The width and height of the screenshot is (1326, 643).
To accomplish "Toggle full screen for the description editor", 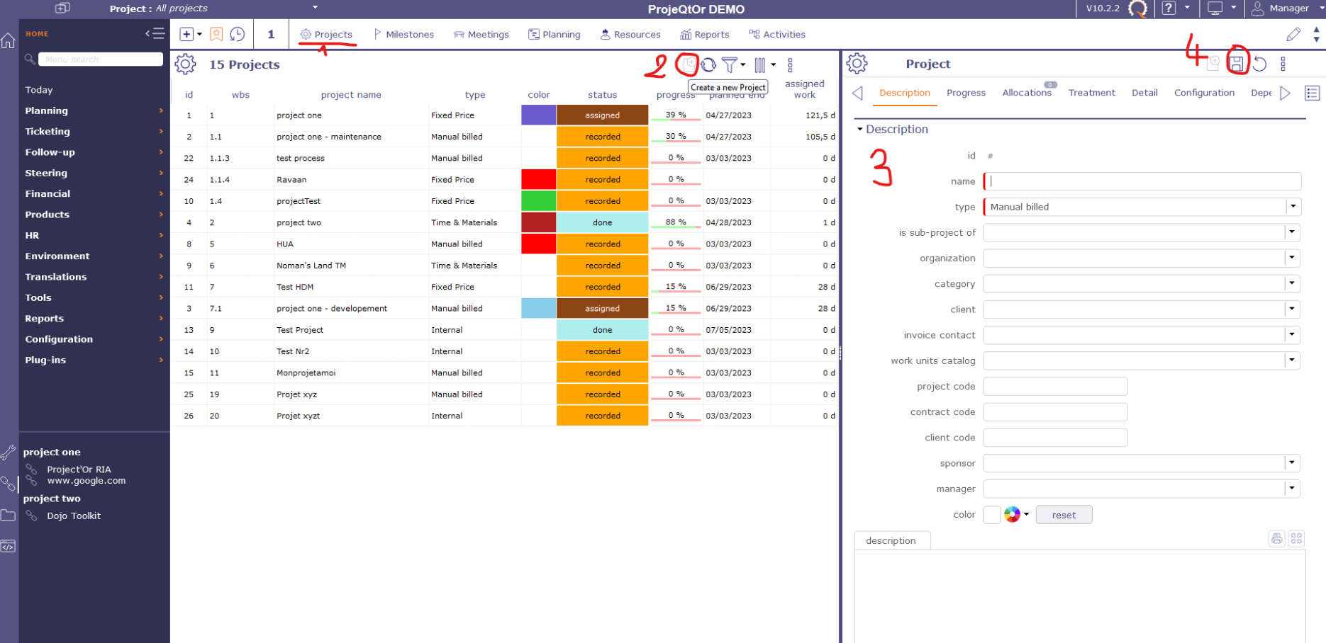I will (1296, 539).
